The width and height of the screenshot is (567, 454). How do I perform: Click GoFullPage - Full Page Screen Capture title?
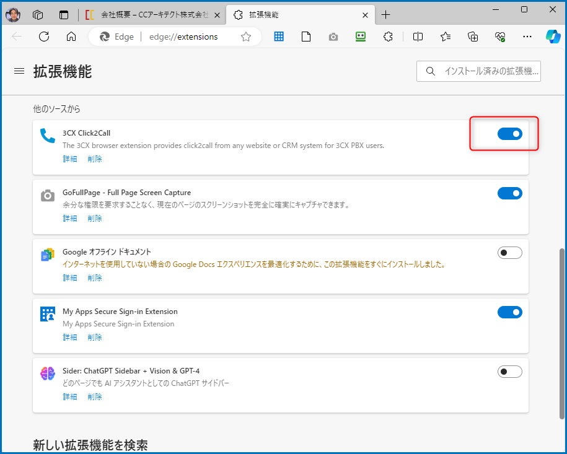click(x=126, y=193)
